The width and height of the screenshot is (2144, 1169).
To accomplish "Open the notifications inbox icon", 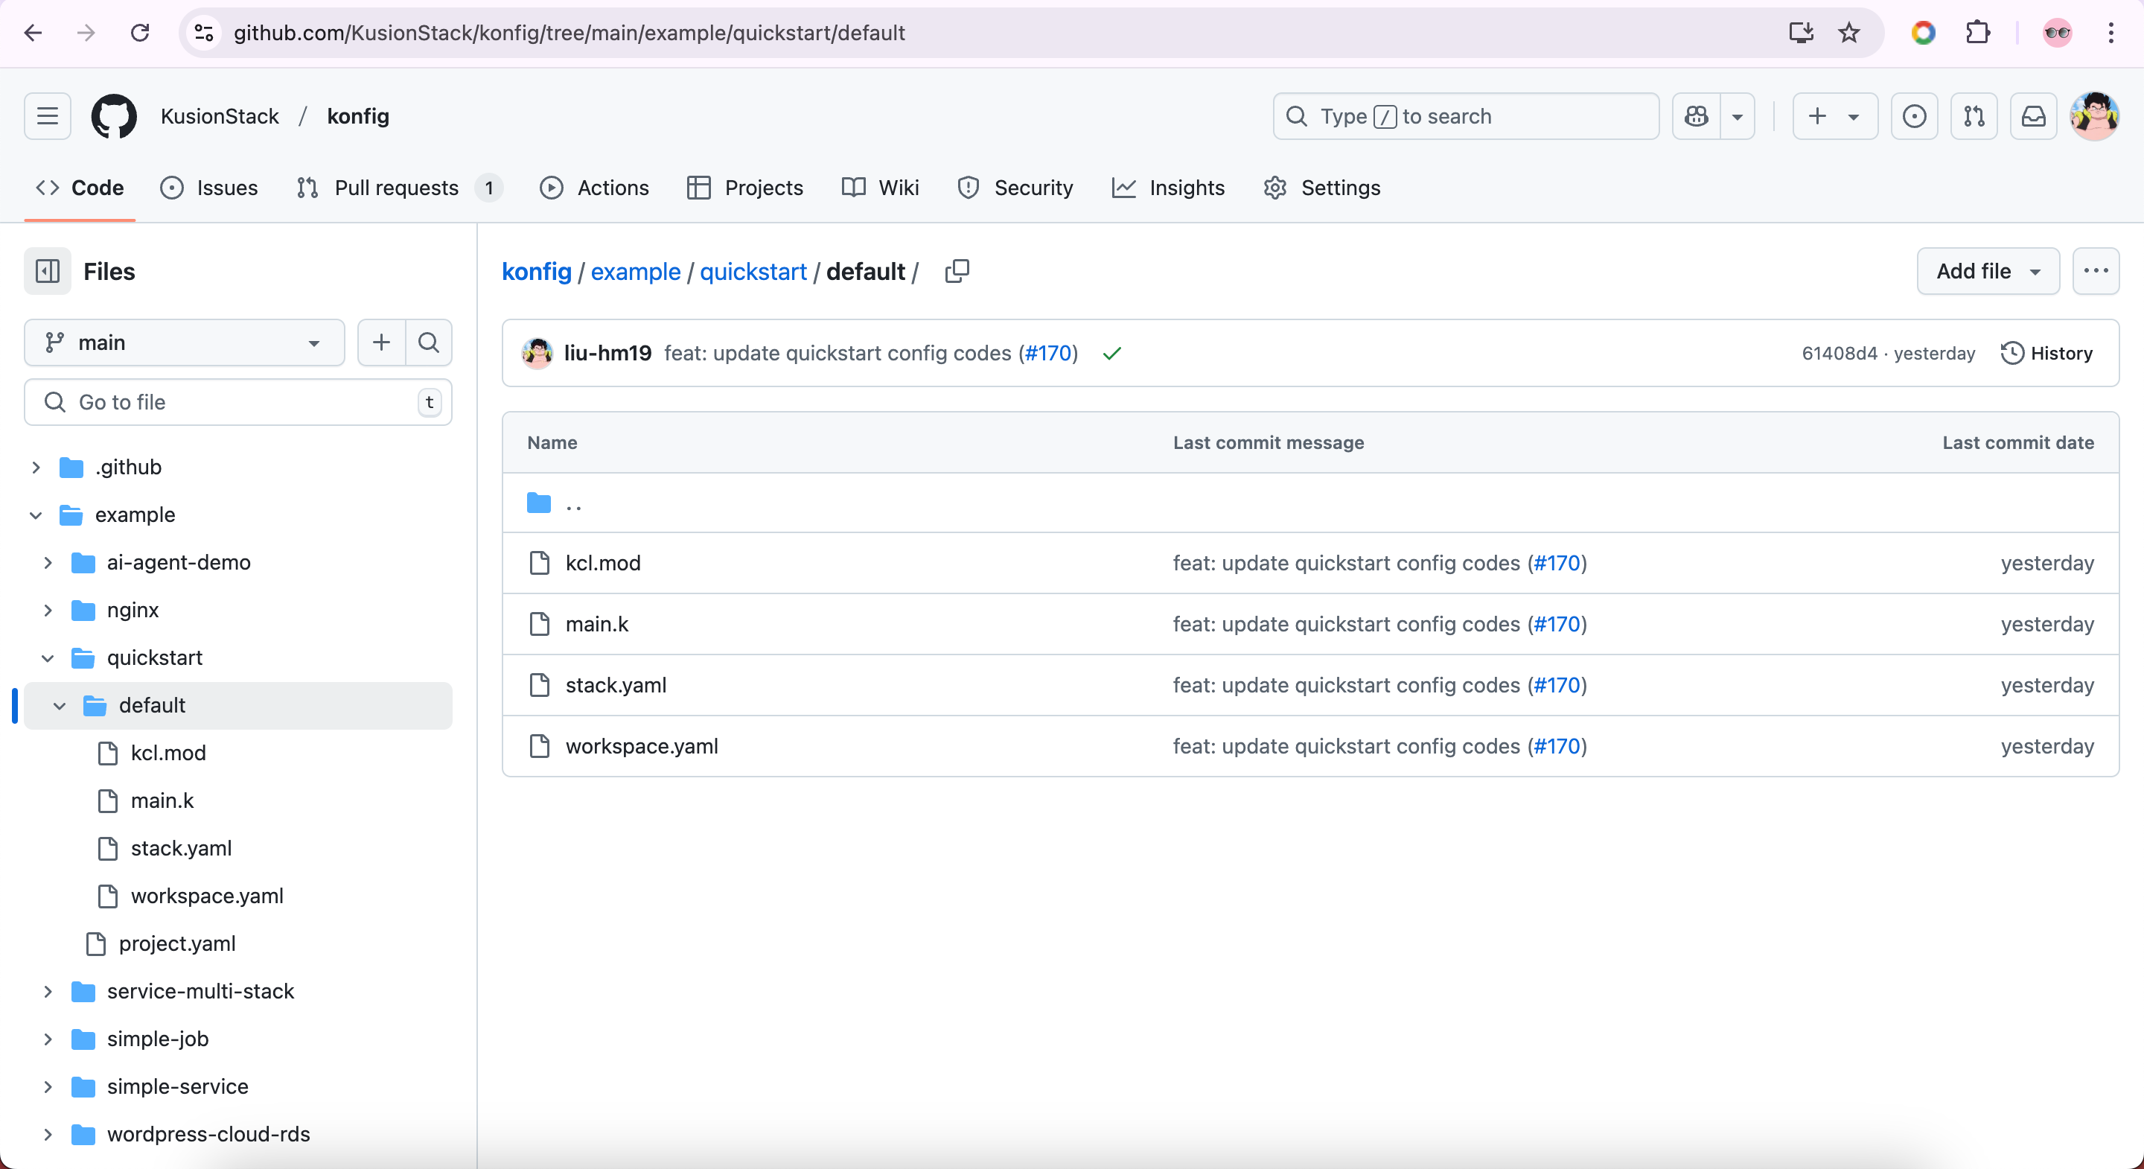I will pos(2033,117).
